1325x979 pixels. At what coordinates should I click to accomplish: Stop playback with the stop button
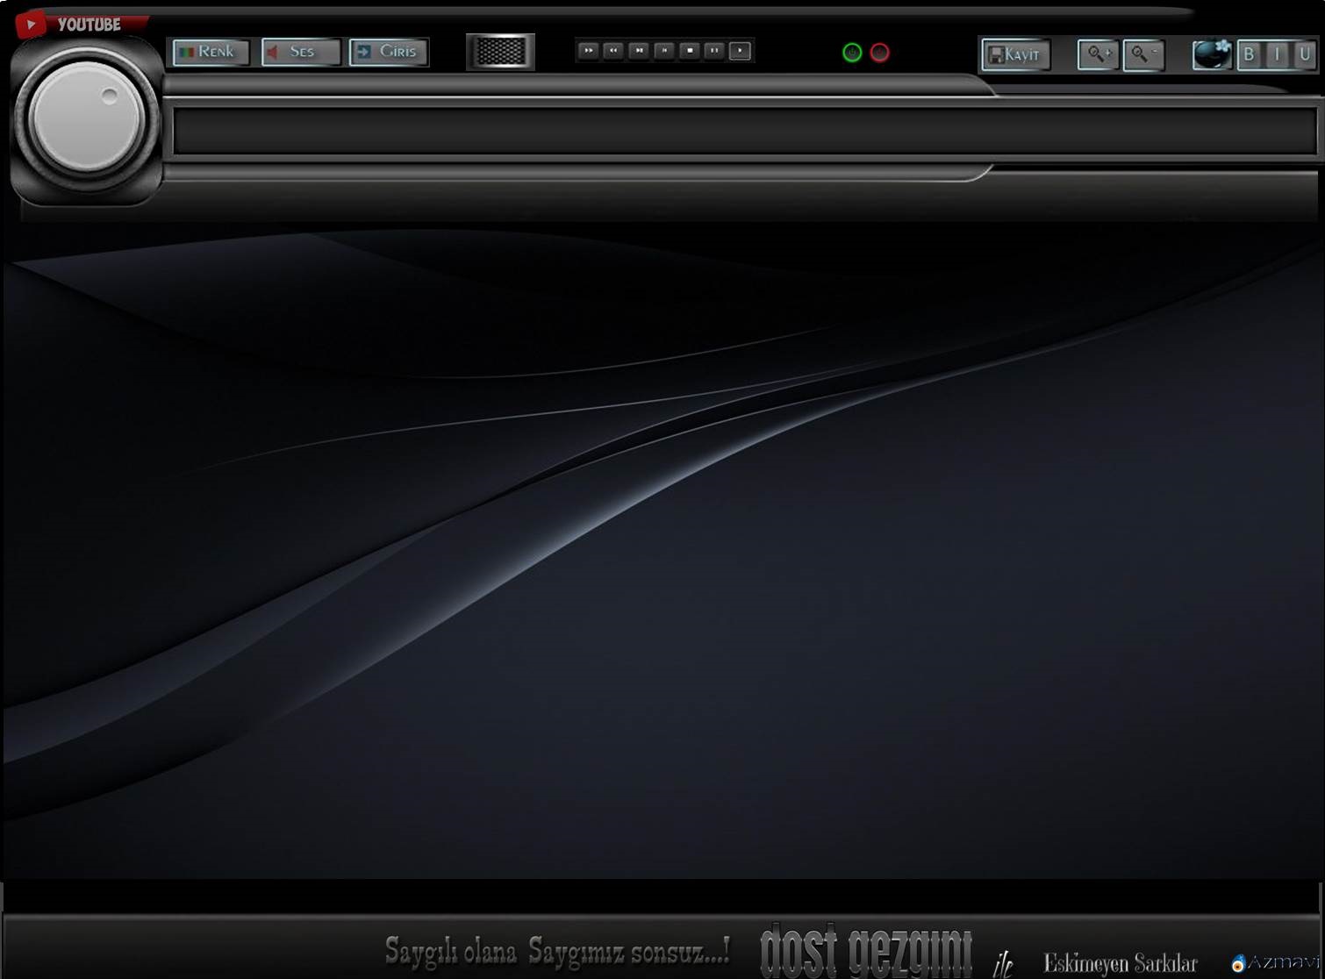pyautogui.click(x=690, y=51)
